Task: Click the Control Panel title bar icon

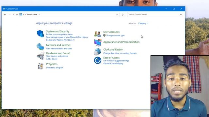Action: 4,9
